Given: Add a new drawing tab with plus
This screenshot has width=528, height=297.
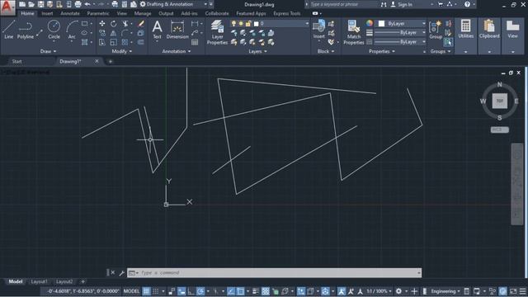Looking at the screenshot, I should 110,62.
